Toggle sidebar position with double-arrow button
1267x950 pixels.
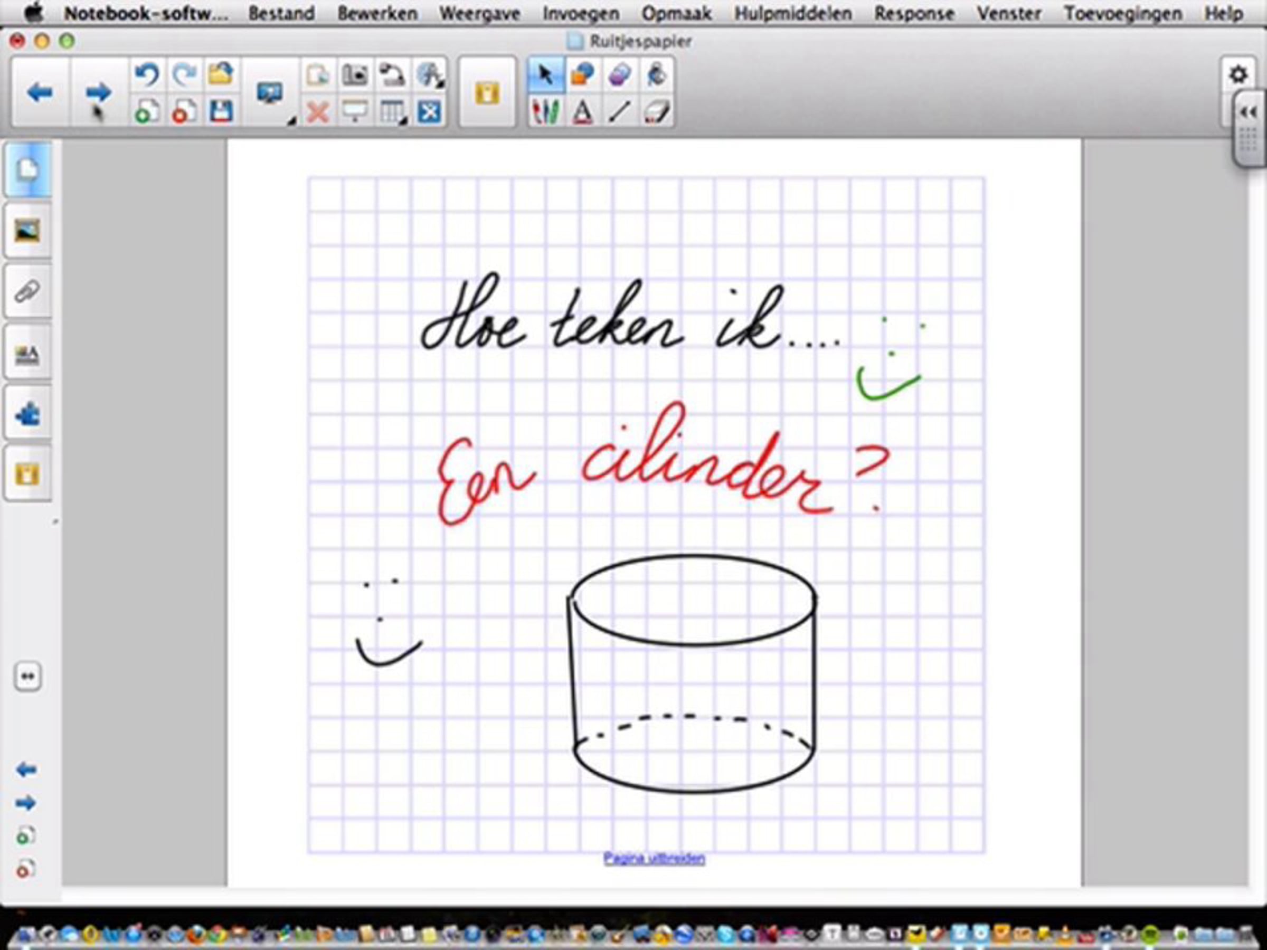point(27,676)
